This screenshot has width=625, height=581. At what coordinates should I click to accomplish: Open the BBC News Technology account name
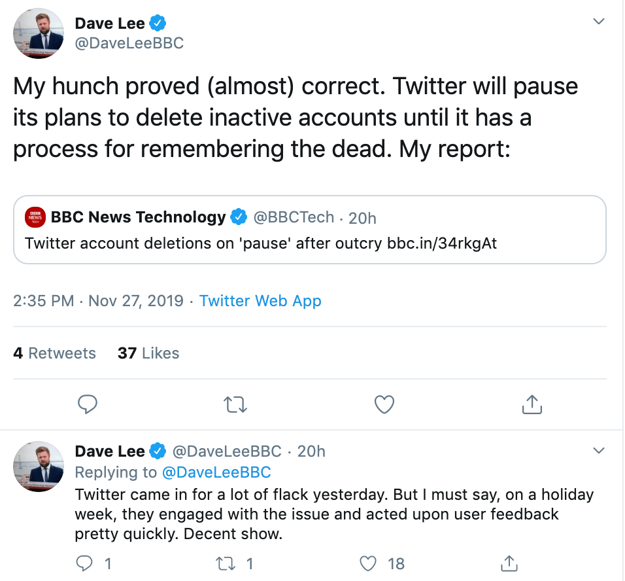[138, 217]
